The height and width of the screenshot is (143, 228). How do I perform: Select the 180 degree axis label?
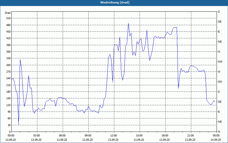coord(9,92)
